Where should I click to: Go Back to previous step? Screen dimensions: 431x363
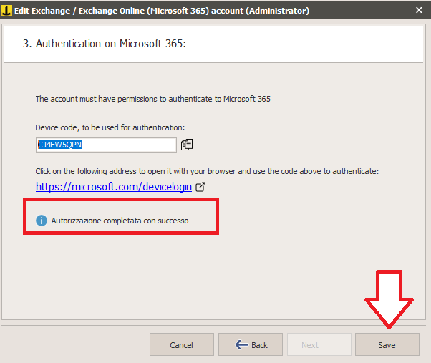click(251, 344)
